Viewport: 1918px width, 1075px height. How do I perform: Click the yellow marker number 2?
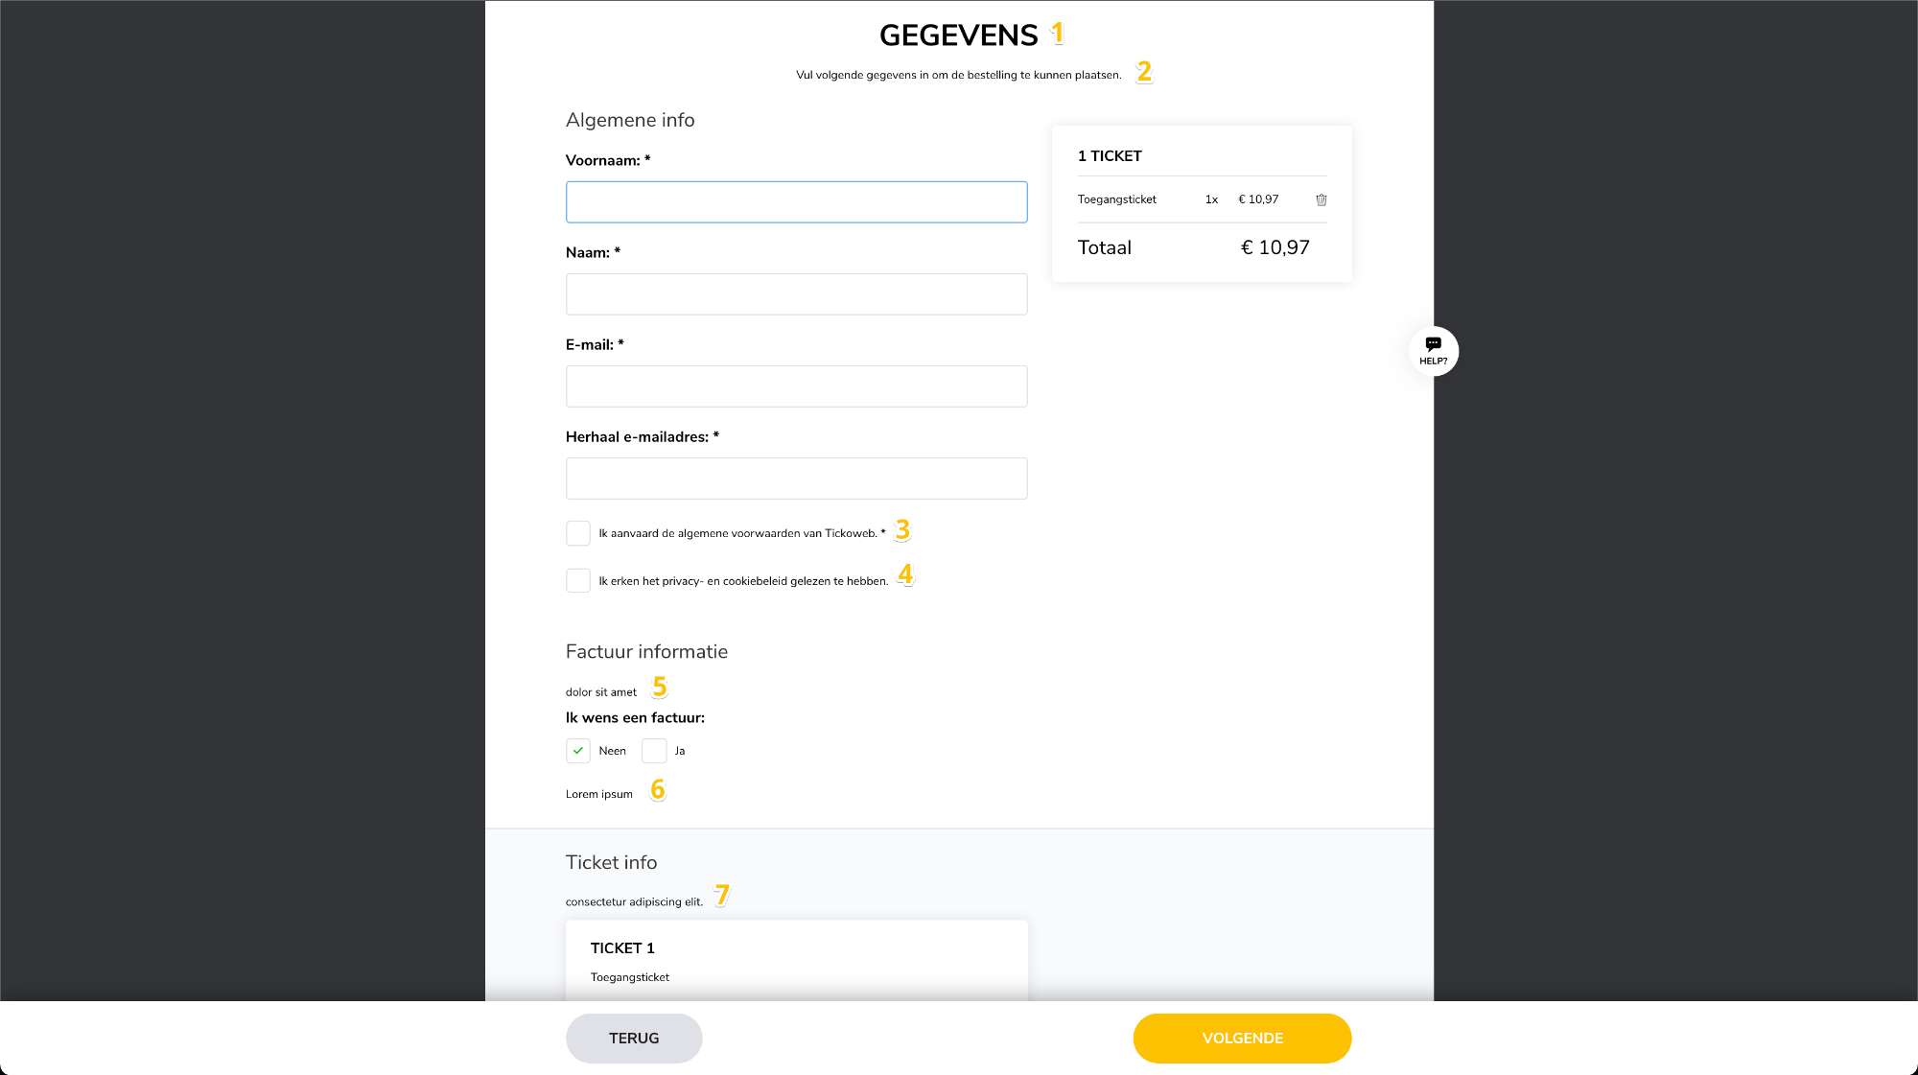click(x=1143, y=72)
